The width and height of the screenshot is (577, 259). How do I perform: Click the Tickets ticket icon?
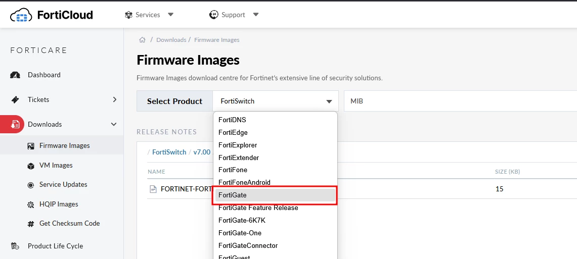click(x=15, y=100)
